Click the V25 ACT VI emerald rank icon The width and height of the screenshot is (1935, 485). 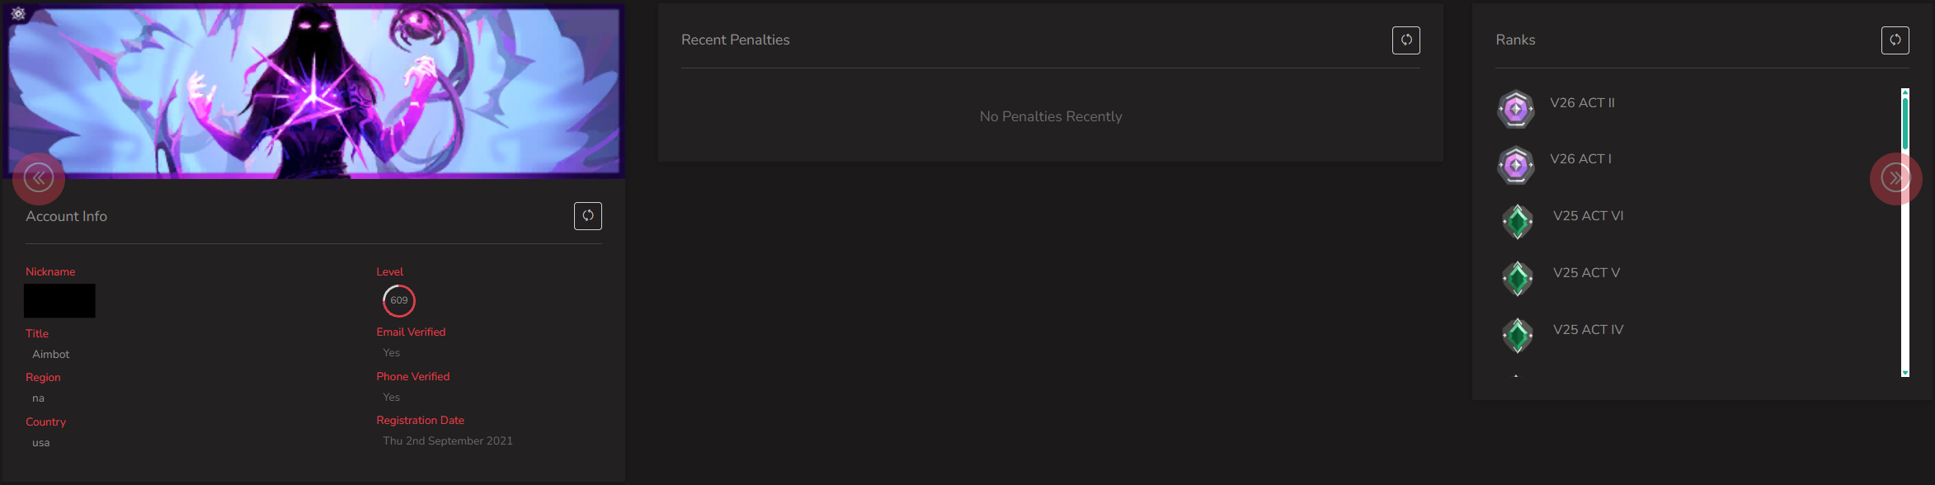click(x=1517, y=222)
